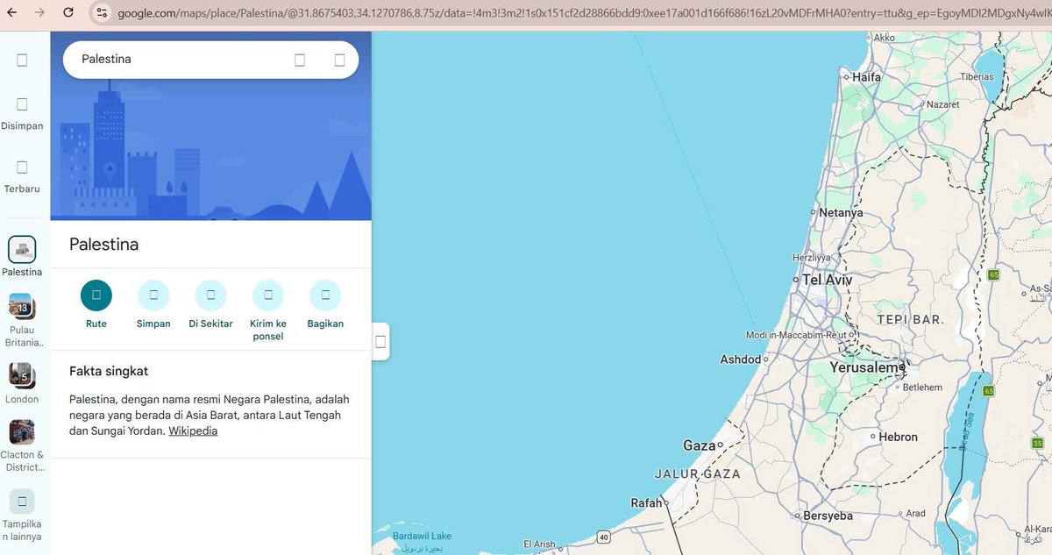This screenshot has height=555, width=1052.
Task: Open Terbaru recent places in sidebar
Action: (x=22, y=176)
